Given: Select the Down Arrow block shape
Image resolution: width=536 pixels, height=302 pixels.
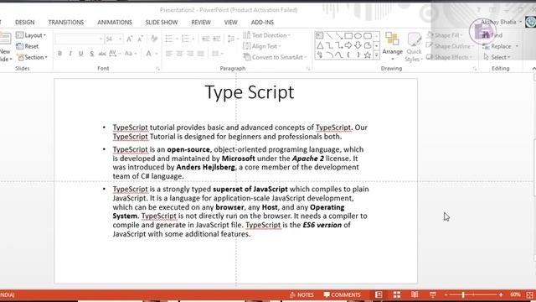Looking at the screenshot, I should pos(358,45).
